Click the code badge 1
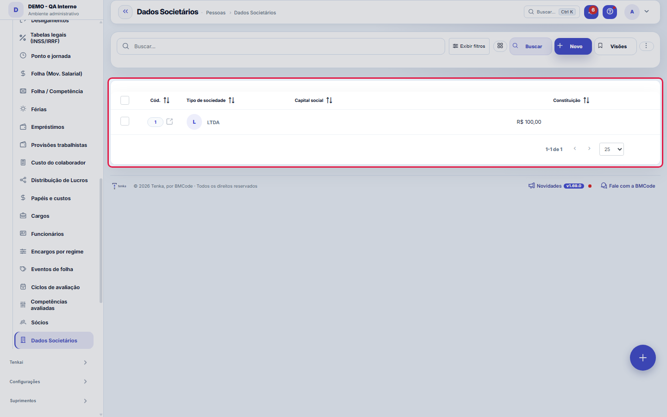This screenshot has height=417, width=667. pos(155,122)
